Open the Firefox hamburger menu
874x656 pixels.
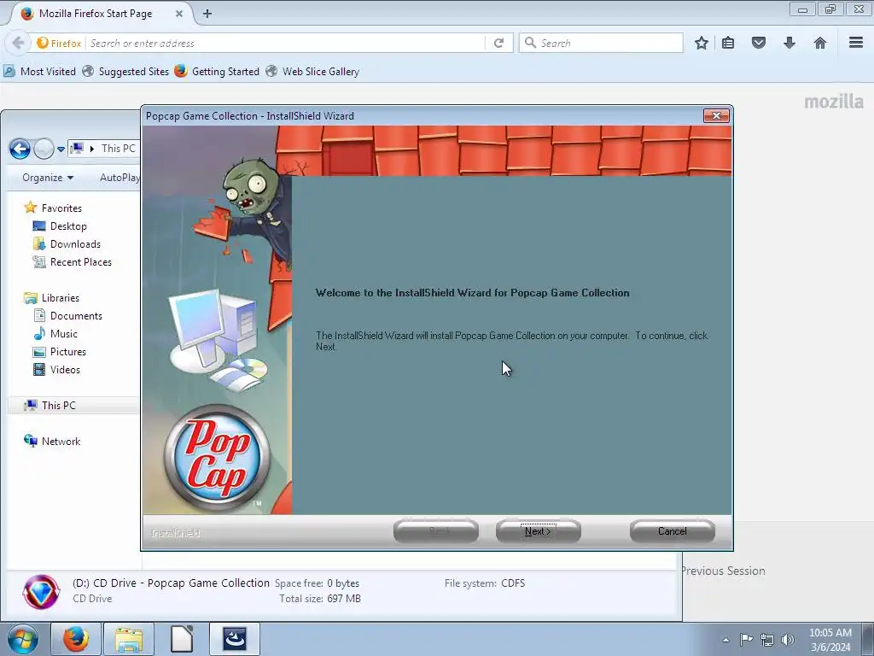click(x=856, y=43)
